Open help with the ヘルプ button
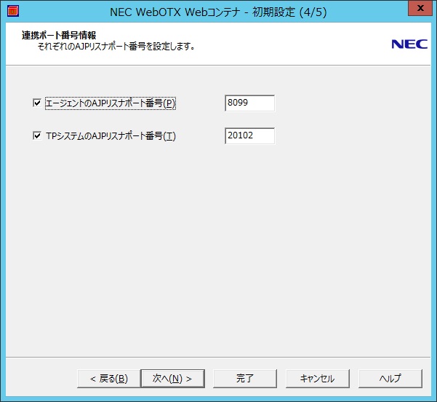437x402 pixels. tap(390, 379)
